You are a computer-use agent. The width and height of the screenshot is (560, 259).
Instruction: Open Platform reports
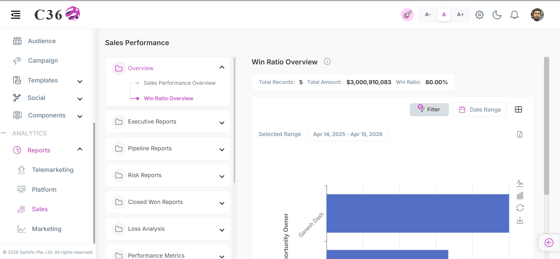tap(44, 190)
